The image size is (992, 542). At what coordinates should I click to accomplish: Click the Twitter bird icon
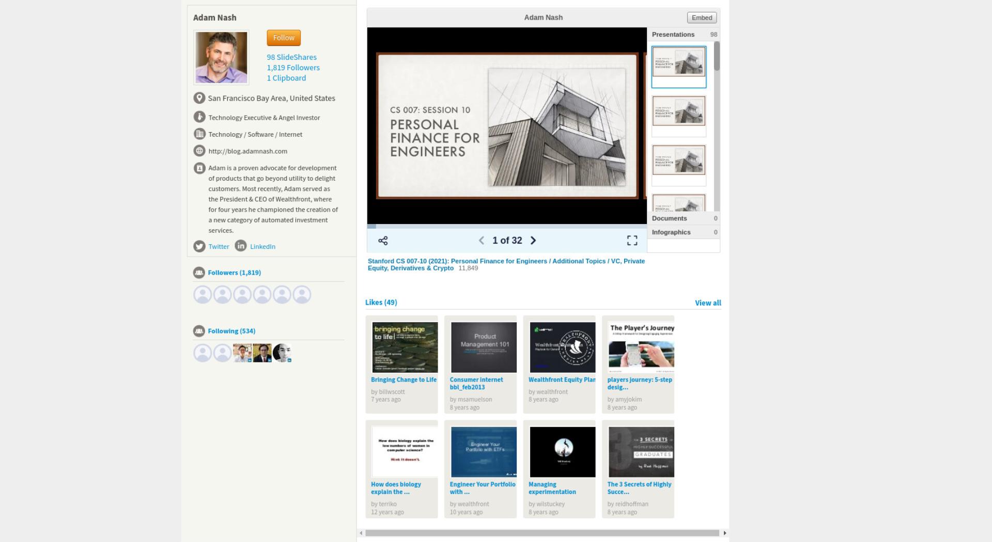[x=199, y=246]
